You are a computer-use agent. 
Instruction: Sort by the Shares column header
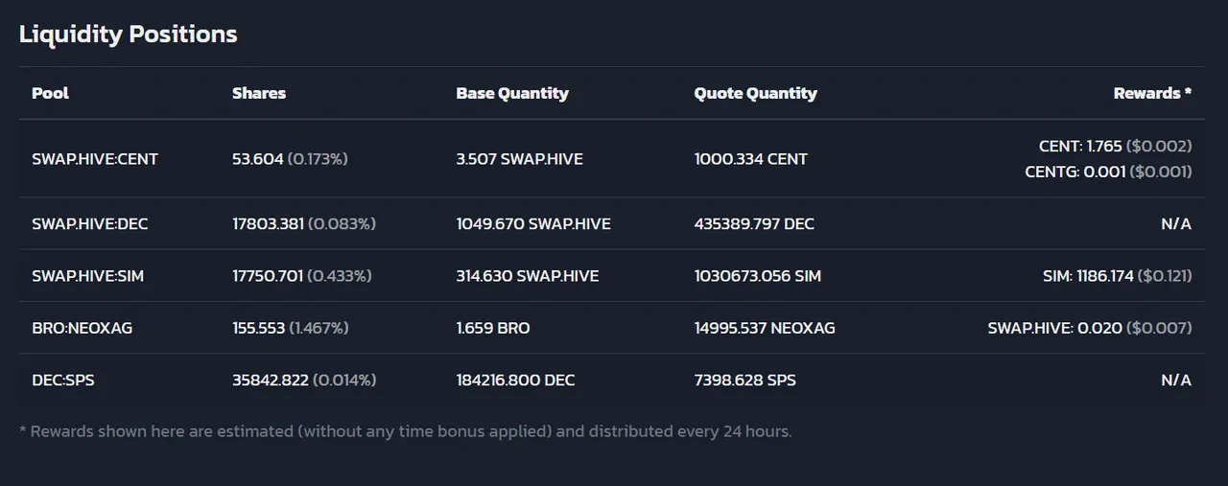(x=259, y=93)
